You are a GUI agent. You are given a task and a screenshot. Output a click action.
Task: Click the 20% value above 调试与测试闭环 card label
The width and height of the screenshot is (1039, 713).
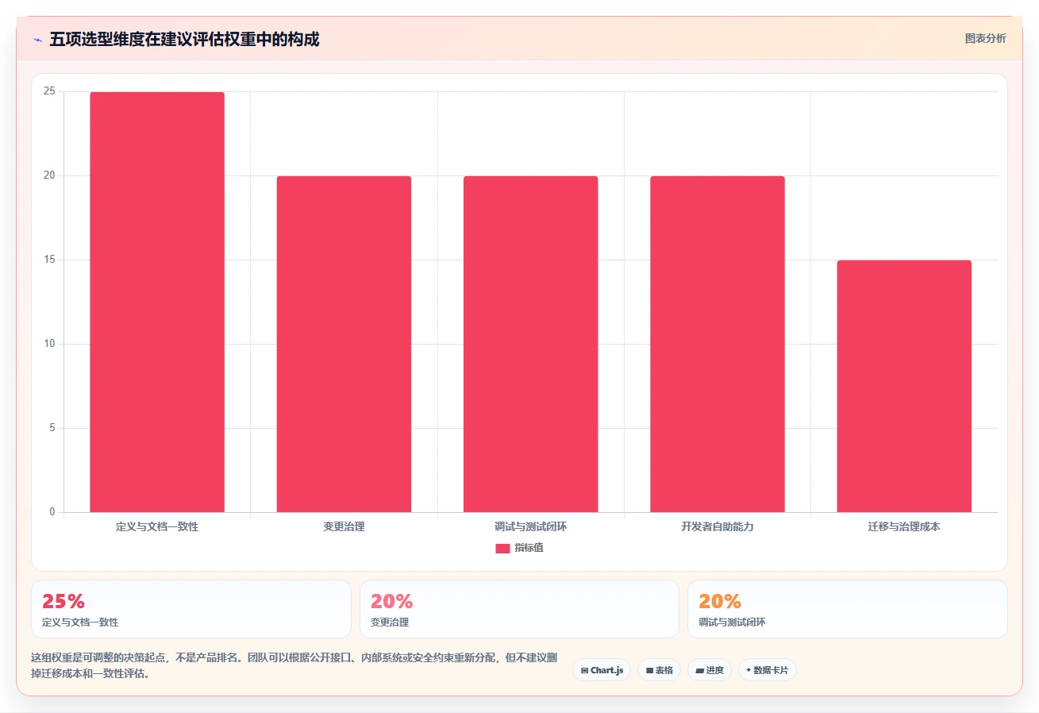click(x=720, y=601)
